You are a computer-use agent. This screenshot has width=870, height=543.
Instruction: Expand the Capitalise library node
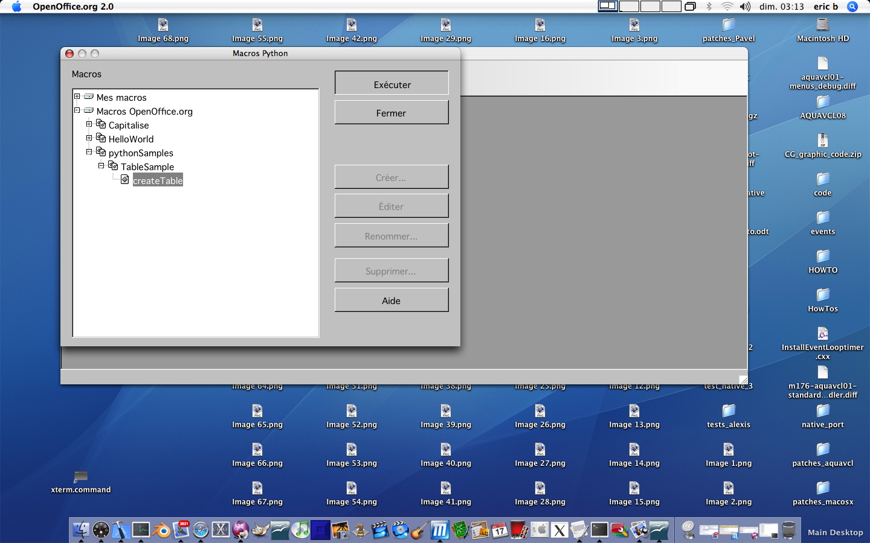89,124
